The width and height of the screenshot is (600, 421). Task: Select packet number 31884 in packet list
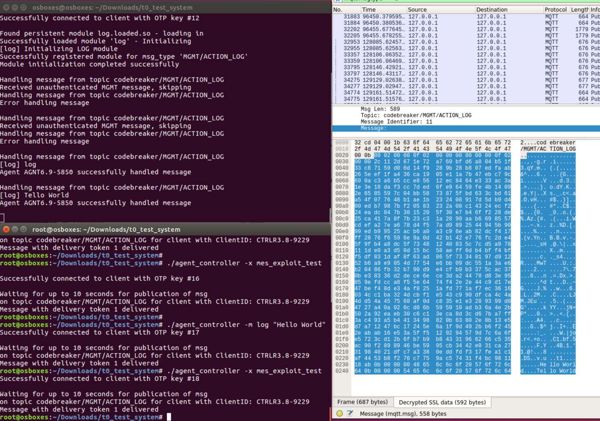coord(466,23)
